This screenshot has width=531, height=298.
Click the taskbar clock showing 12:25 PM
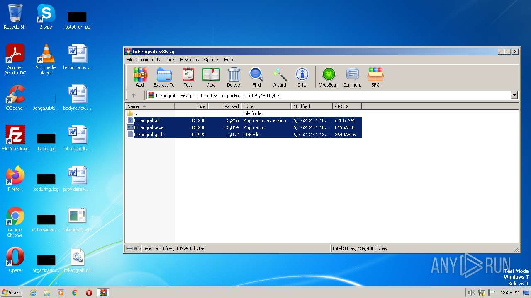510,293
